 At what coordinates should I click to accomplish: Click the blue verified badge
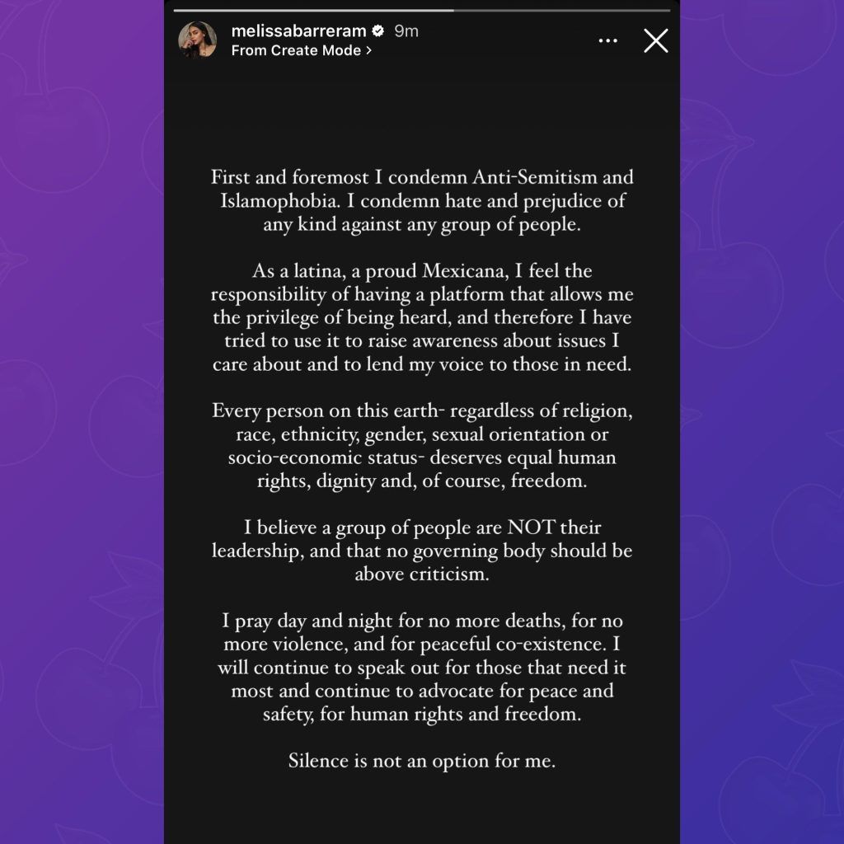pos(377,31)
